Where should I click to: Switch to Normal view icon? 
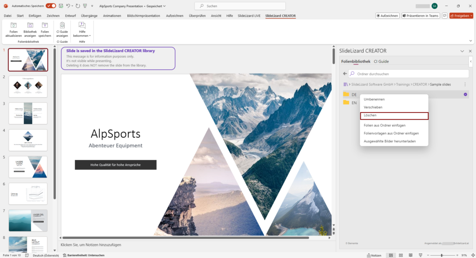coord(391,255)
